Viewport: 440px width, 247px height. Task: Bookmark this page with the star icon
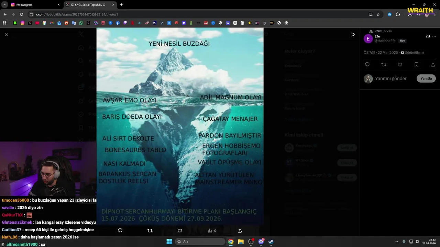coord(378,14)
